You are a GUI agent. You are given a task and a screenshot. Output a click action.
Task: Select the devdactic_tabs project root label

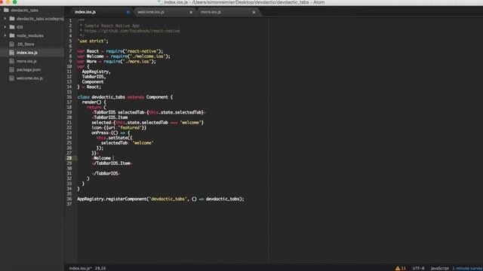coord(25,10)
